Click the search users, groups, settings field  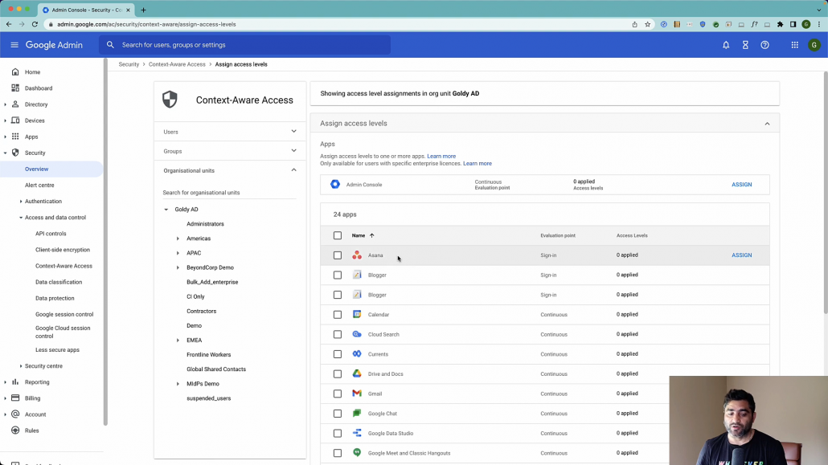coord(244,45)
